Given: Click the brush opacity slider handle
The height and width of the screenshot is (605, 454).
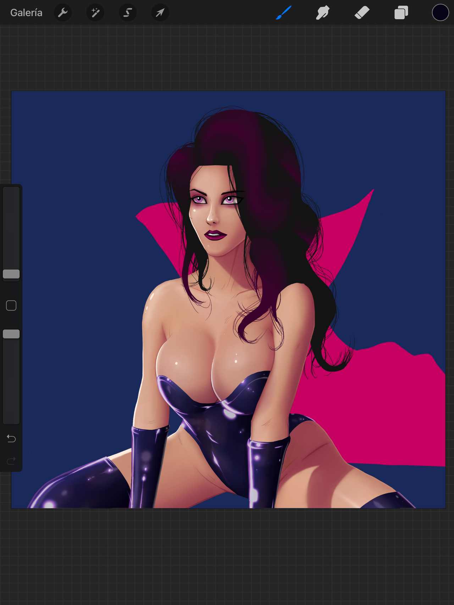Looking at the screenshot, I should (x=11, y=334).
